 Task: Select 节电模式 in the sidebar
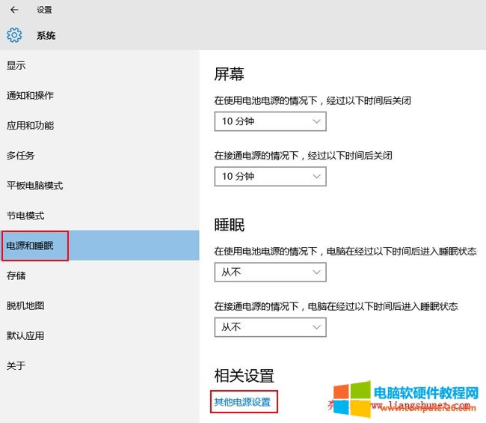point(25,216)
